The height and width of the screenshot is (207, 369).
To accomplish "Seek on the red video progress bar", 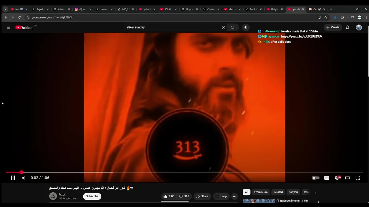I will pos(184,172).
